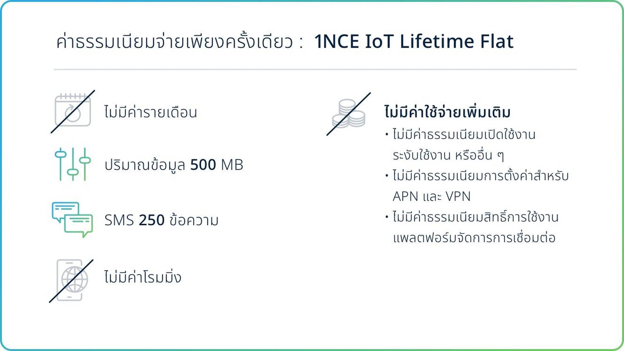Click the APN และ VPN text
The height and width of the screenshot is (351, 624).
coord(432,196)
